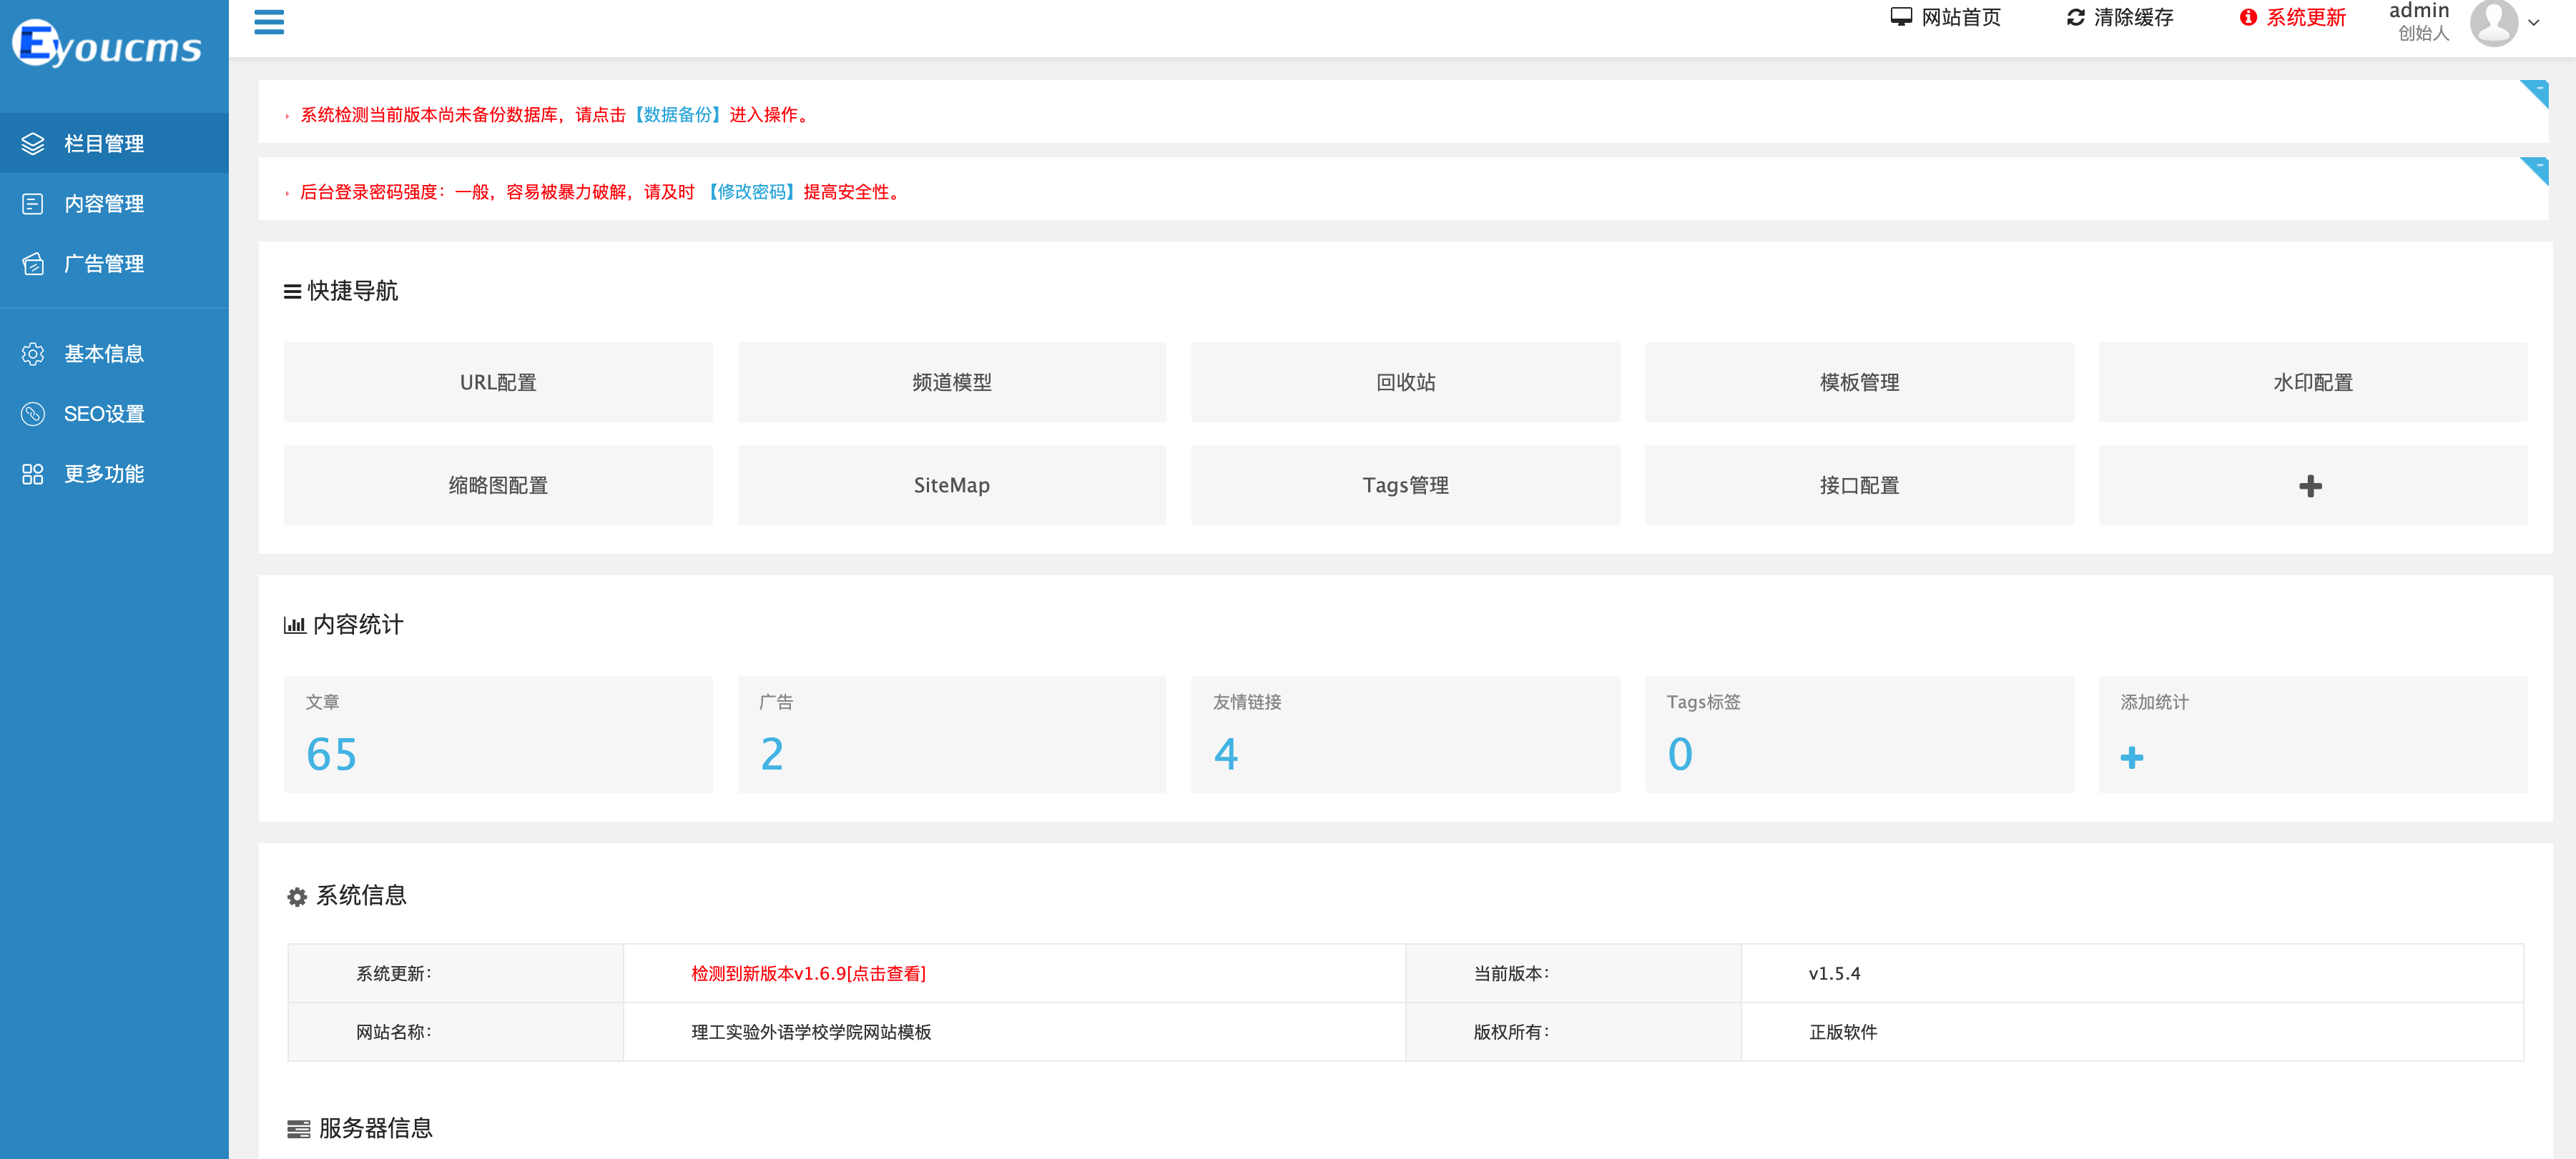Select the current version v1.5.4 text
The width and height of the screenshot is (2576, 1159).
1834,973
